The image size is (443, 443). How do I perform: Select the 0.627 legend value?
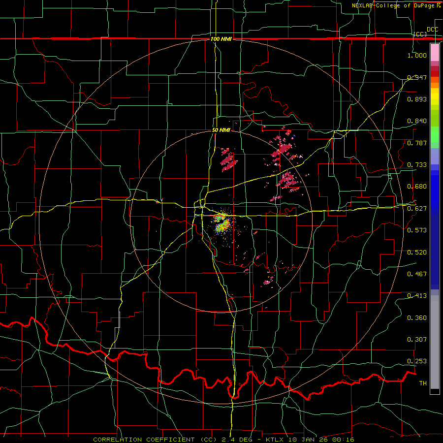417,209
